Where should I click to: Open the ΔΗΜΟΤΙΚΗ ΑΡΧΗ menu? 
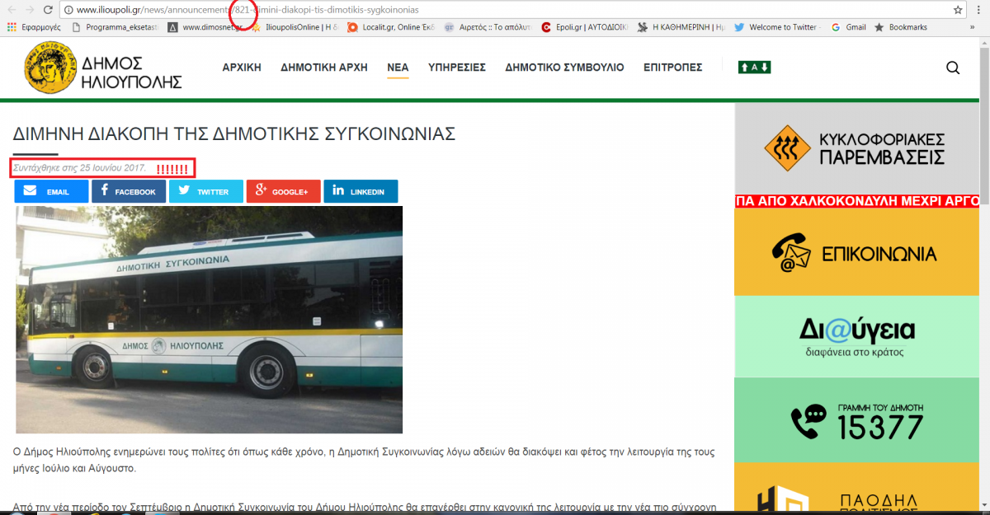coord(324,68)
